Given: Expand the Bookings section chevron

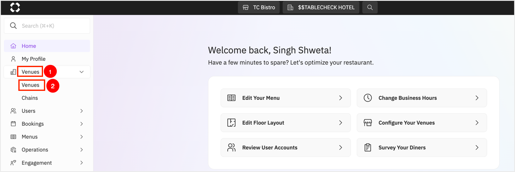Looking at the screenshot, I should click(81, 124).
